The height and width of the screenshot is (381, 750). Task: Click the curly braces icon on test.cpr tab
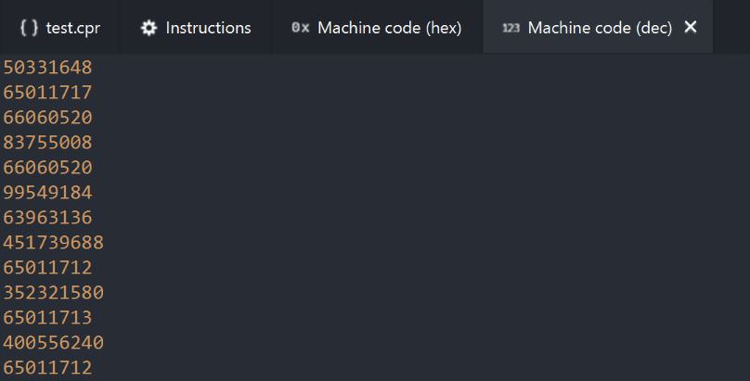point(29,28)
